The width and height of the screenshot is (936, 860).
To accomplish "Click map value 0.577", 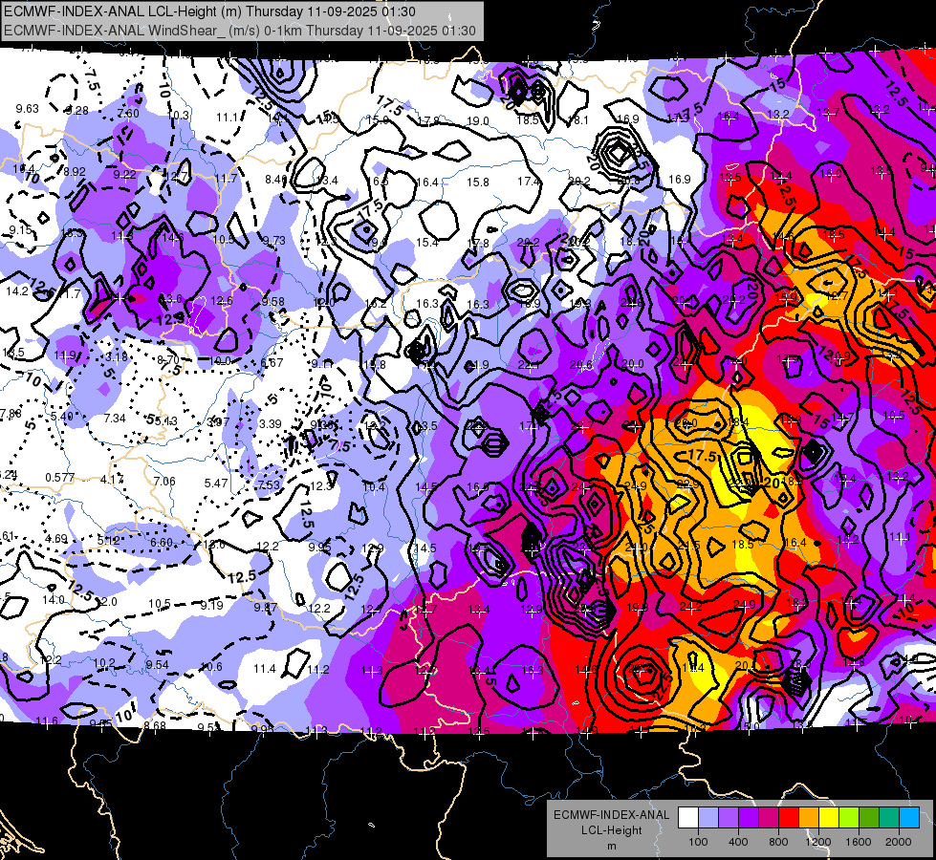I will (60, 478).
